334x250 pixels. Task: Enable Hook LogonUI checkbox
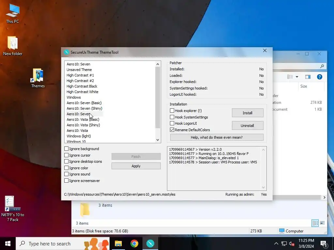(172, 123)
